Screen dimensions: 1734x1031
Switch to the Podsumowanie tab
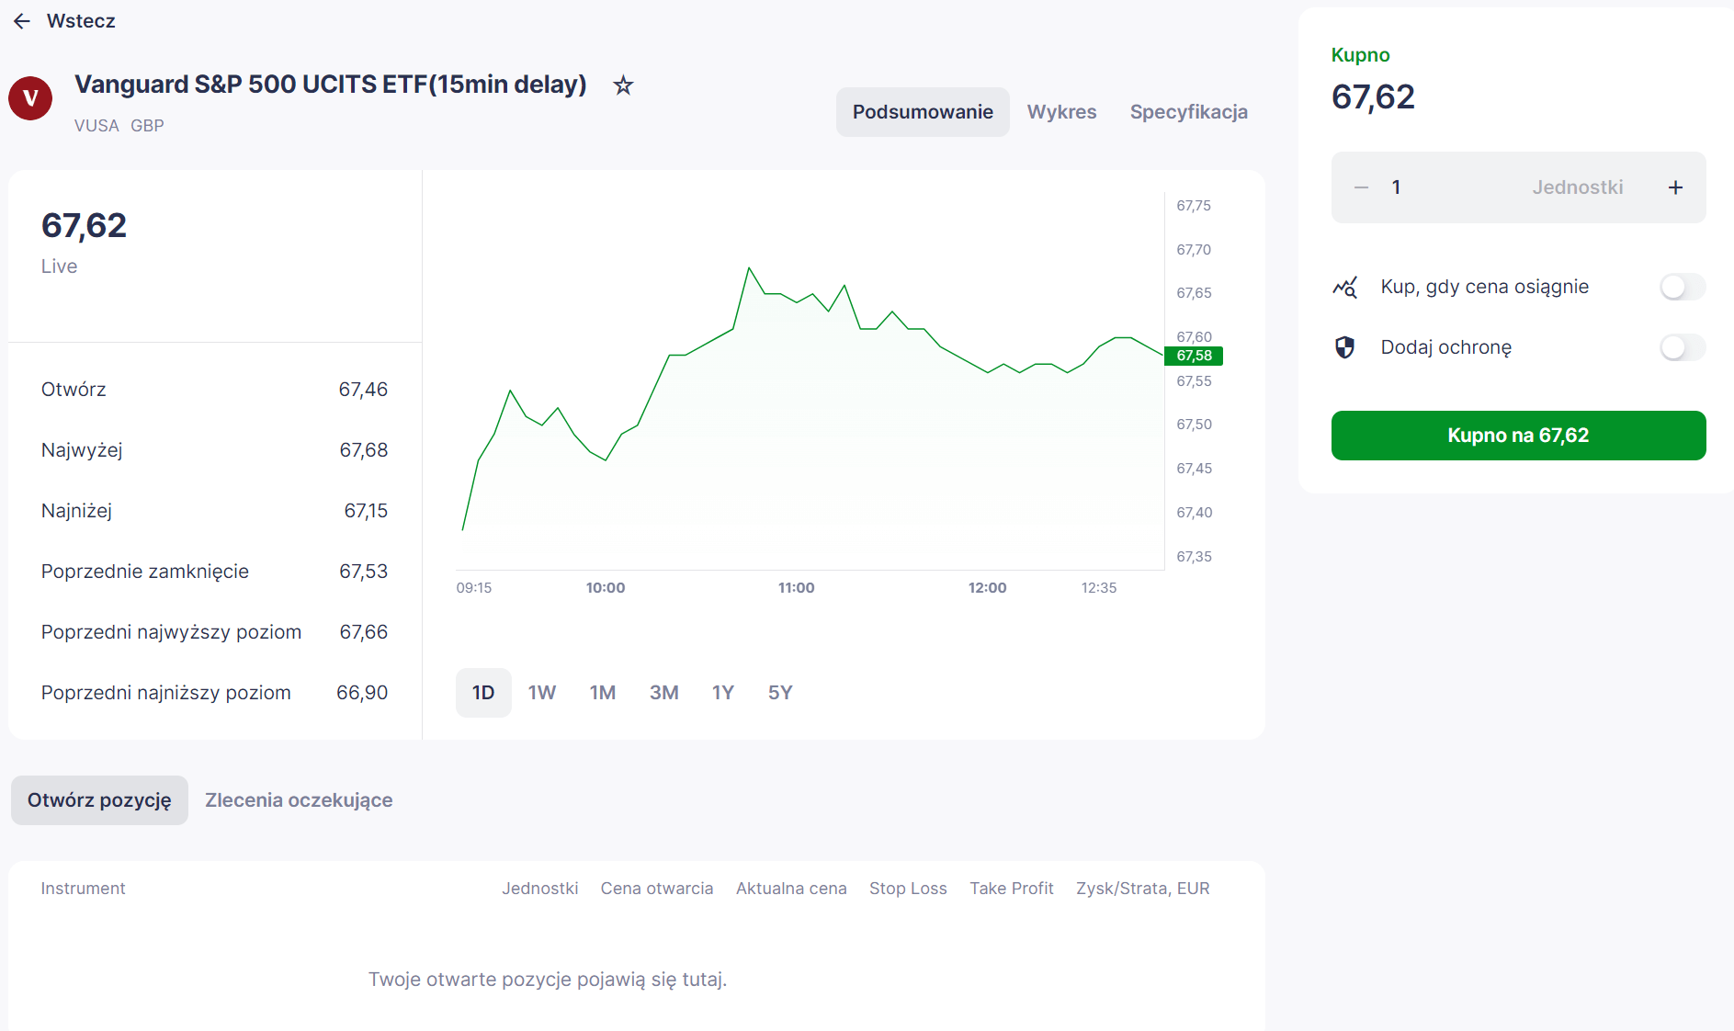pyautogui.click(x=923, y=112)
